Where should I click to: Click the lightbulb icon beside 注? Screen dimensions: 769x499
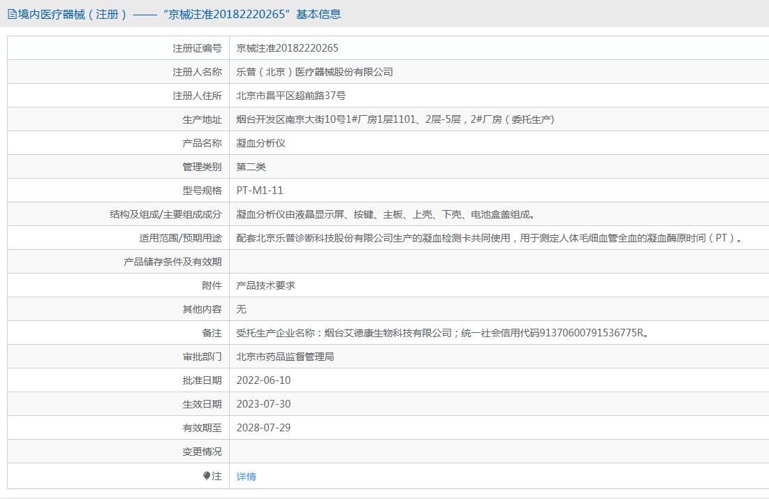click(x=207, y=476)
